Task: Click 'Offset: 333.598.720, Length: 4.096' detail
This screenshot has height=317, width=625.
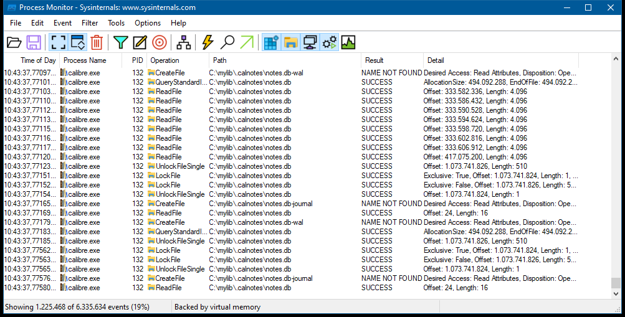Action: point(475,129)
